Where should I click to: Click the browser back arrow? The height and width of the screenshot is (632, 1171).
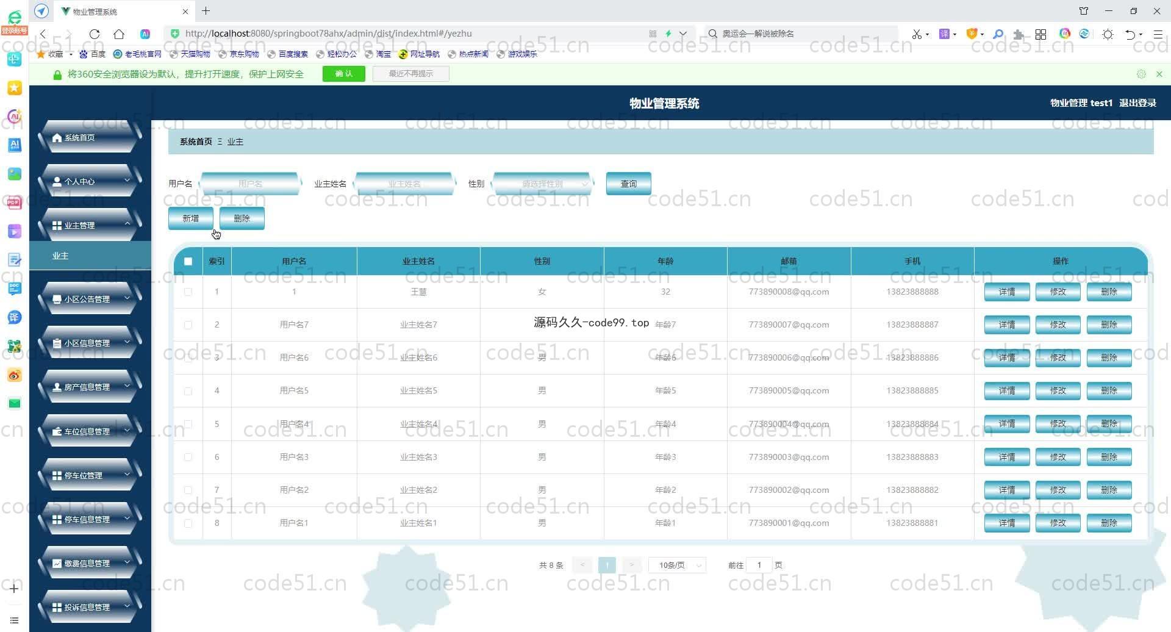pos(43,34)
